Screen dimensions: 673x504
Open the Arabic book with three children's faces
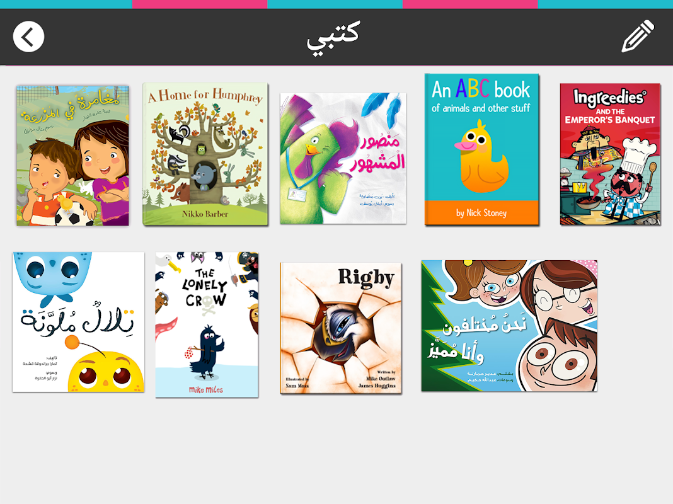click(x=509, y=326)
